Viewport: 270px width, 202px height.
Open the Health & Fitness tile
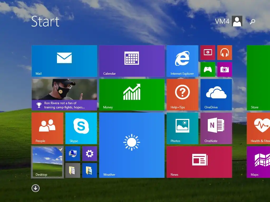click(258, 128)
